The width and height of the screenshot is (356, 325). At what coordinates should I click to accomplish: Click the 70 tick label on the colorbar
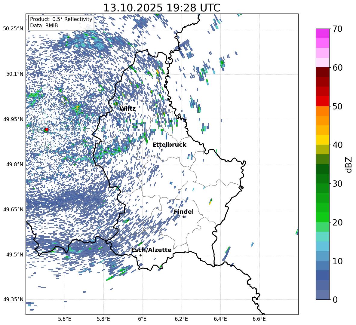coord(338,29)
